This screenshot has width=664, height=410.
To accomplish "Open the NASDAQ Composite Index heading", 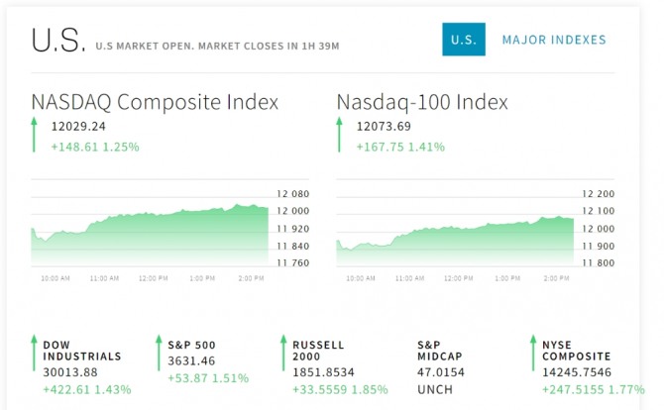I will (x=155, y=102).
